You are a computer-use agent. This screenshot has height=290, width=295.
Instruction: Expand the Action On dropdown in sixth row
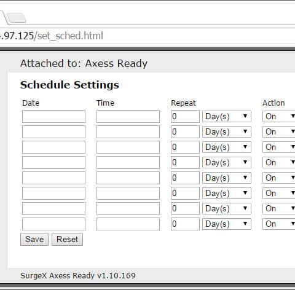pos(279,193)
